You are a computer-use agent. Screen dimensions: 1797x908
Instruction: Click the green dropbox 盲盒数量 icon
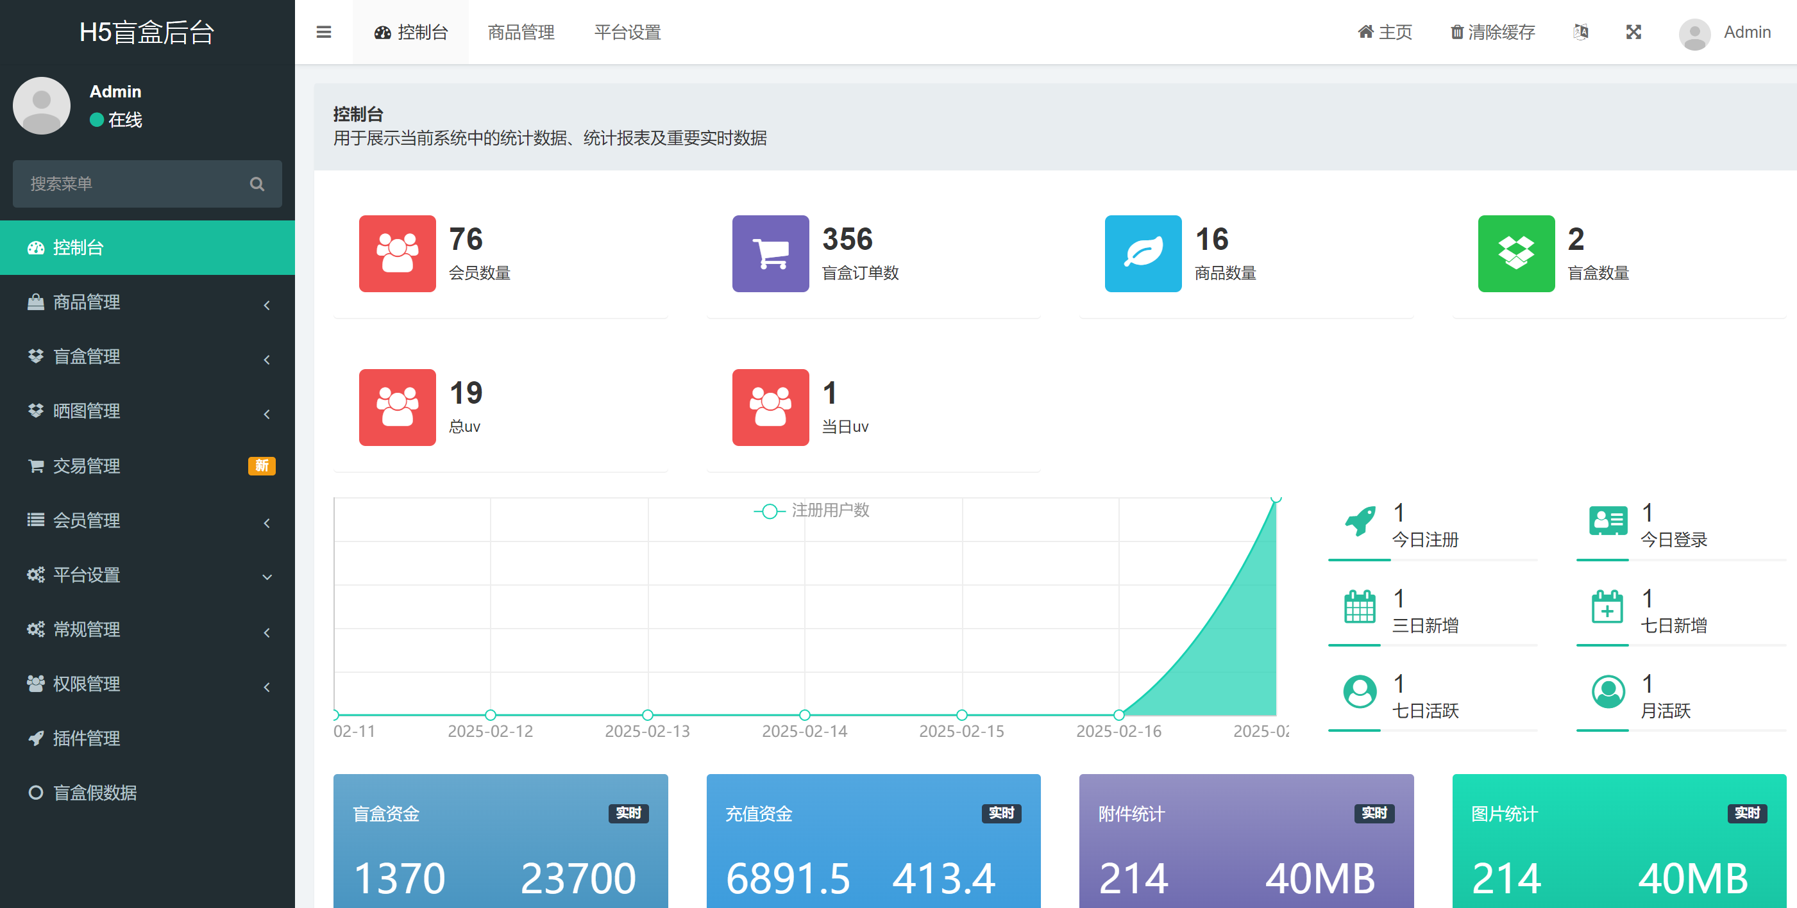[x=1516, y=254]
